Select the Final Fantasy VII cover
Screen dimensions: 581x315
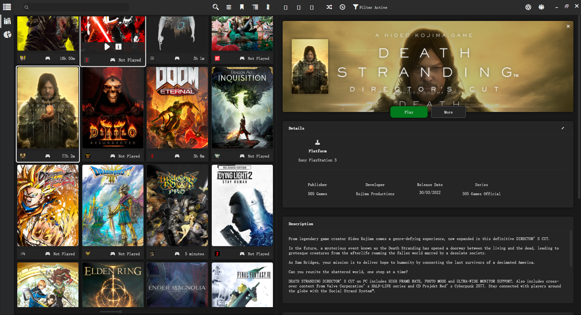242,285
